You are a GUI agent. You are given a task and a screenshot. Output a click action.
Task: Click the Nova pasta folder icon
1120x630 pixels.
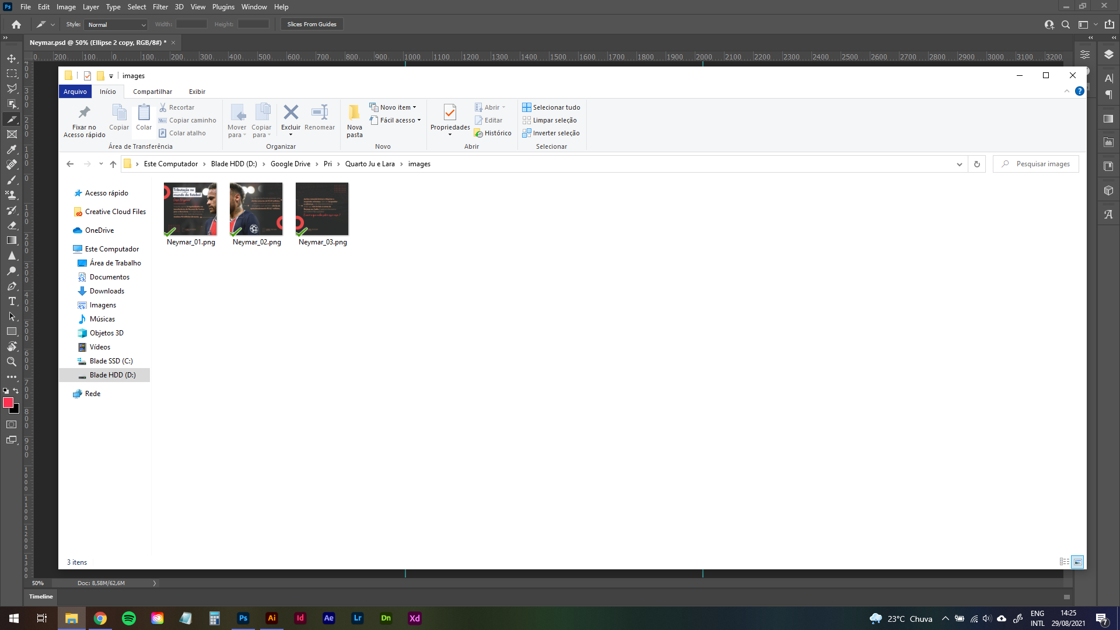tap(354, 112)
